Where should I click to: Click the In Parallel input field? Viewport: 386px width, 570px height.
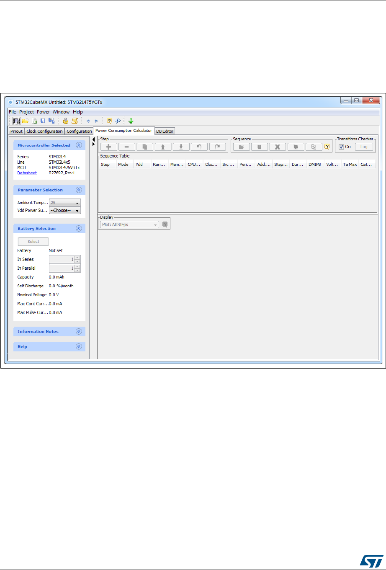point(62,268)
